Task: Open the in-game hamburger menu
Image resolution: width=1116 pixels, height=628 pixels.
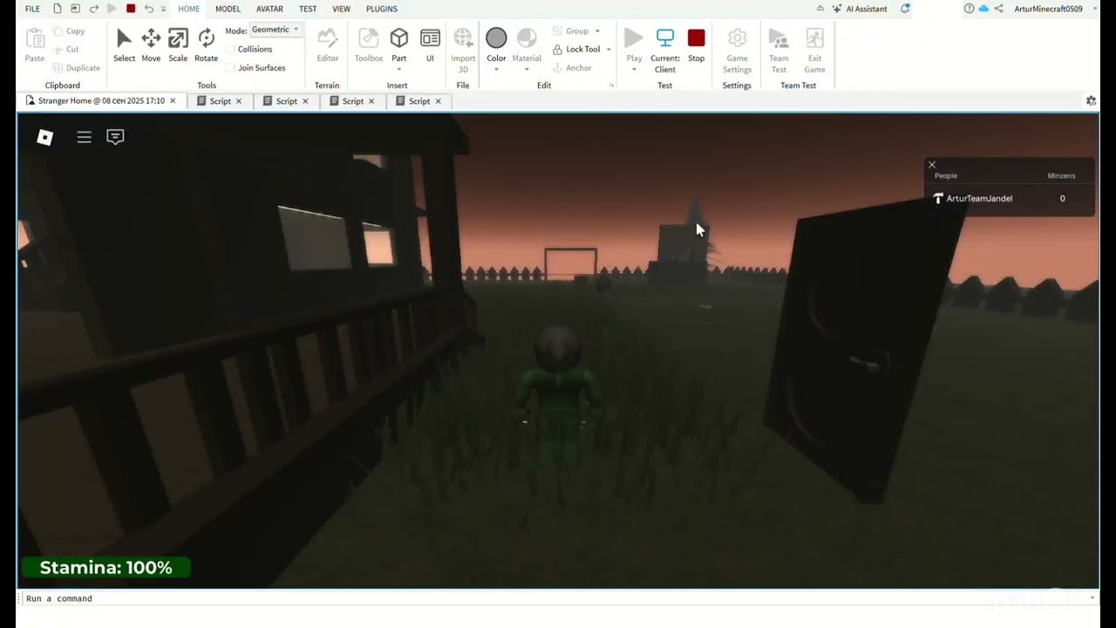Action: pyautogui.click(x=85, y=137)
